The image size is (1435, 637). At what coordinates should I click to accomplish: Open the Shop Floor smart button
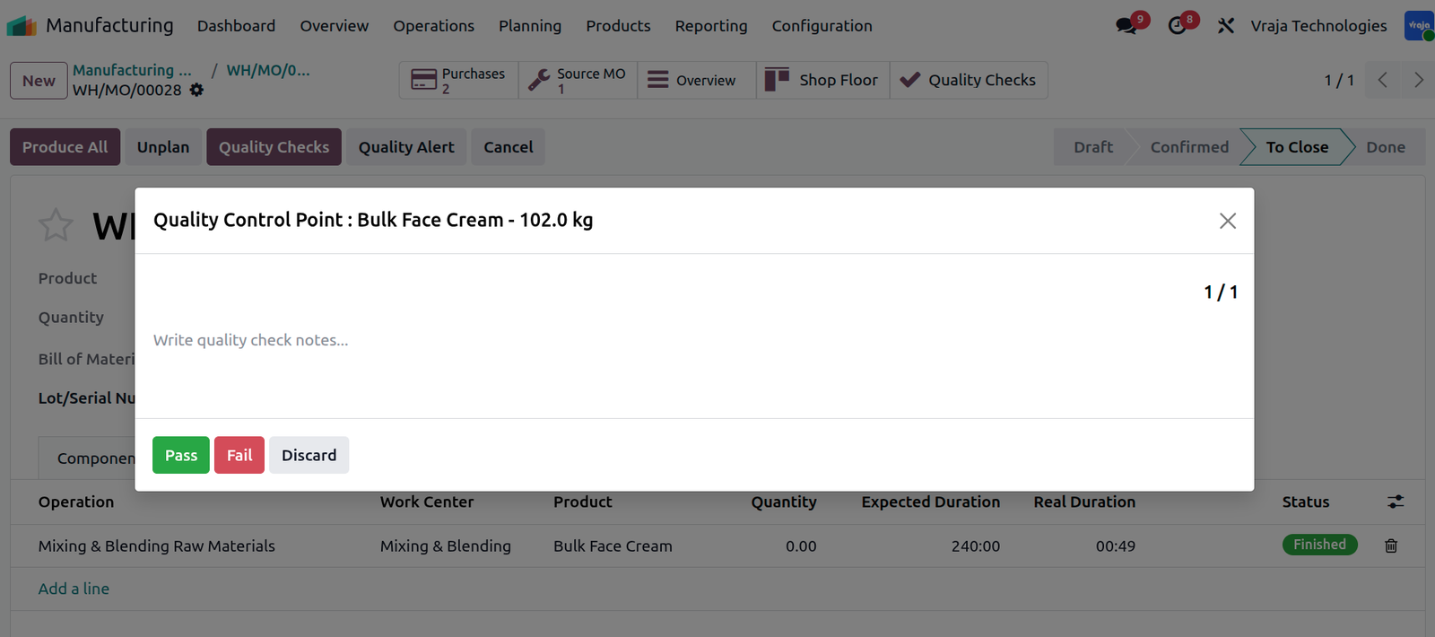click(x=823, y=80)
